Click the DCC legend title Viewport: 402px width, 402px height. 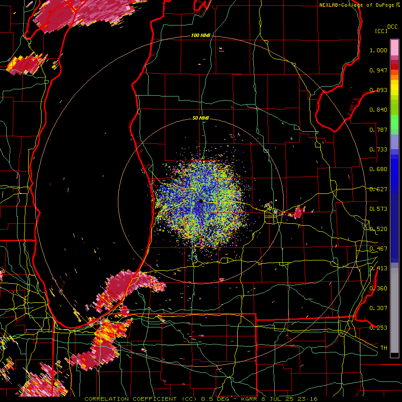pos(392,27)
